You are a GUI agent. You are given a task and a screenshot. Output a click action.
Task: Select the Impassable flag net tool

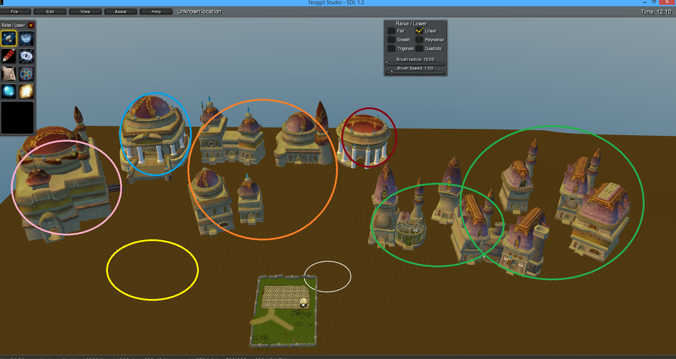[x=27, y=74]
